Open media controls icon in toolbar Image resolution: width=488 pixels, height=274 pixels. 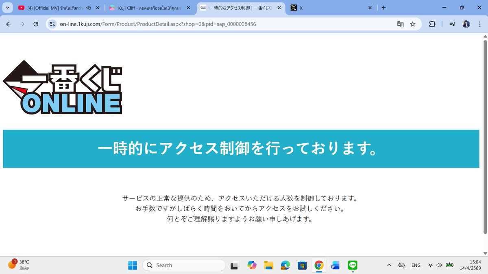click(x=452, y=24)
